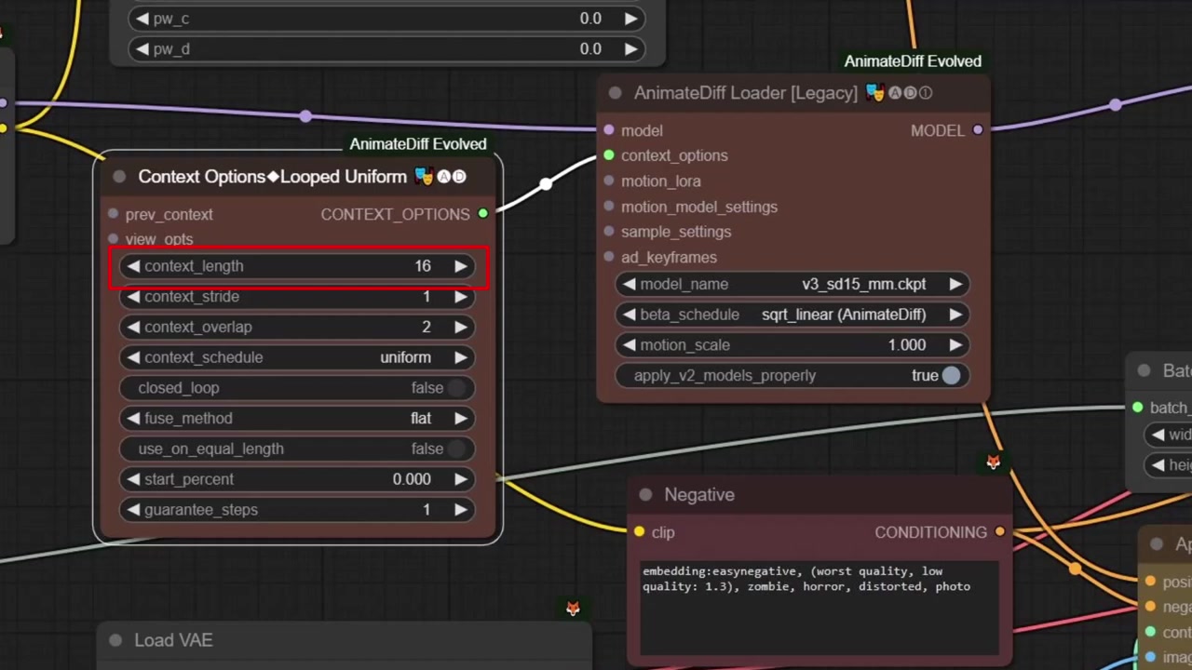Increase start_percent with right arrow
The image size is (1192, 670).
(x=460, y=479)
